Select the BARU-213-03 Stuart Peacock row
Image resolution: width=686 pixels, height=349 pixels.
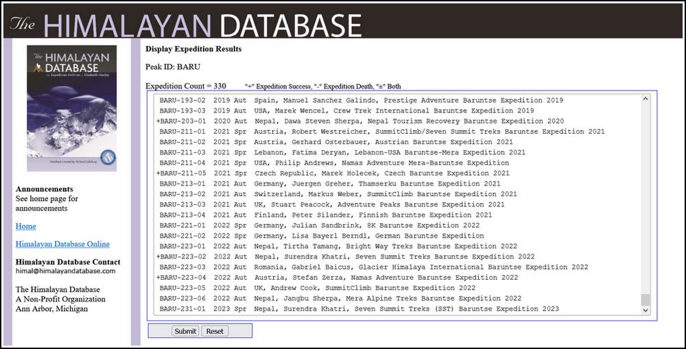(397, 204)
